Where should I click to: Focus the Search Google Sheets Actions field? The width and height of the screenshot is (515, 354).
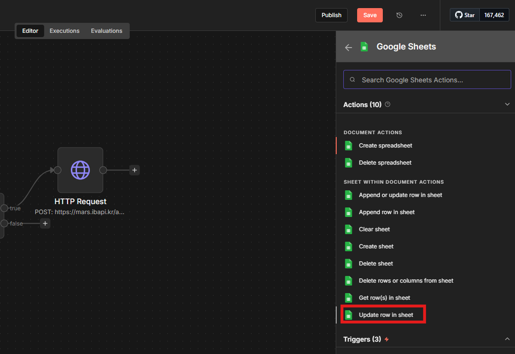tap(427, 80)
